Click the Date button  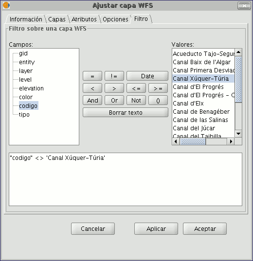click(147, 76)
